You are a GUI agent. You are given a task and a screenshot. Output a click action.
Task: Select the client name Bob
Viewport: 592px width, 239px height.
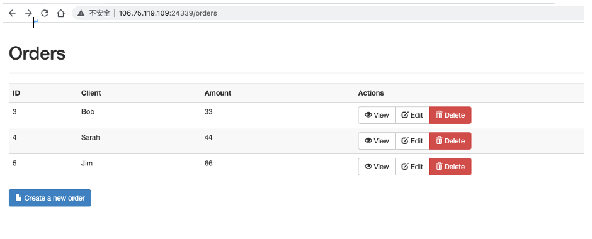pyautogui.click(x=88, y=111)
